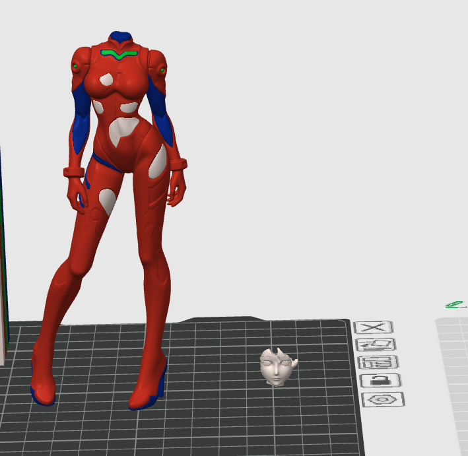Arrange objects on this plate
The image size is (468, 456).
pyautogui.click(x=378, y=362)
